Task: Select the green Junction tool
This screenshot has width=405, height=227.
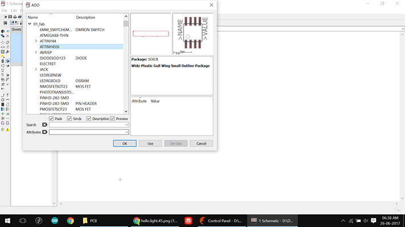Action: [3, 113]
